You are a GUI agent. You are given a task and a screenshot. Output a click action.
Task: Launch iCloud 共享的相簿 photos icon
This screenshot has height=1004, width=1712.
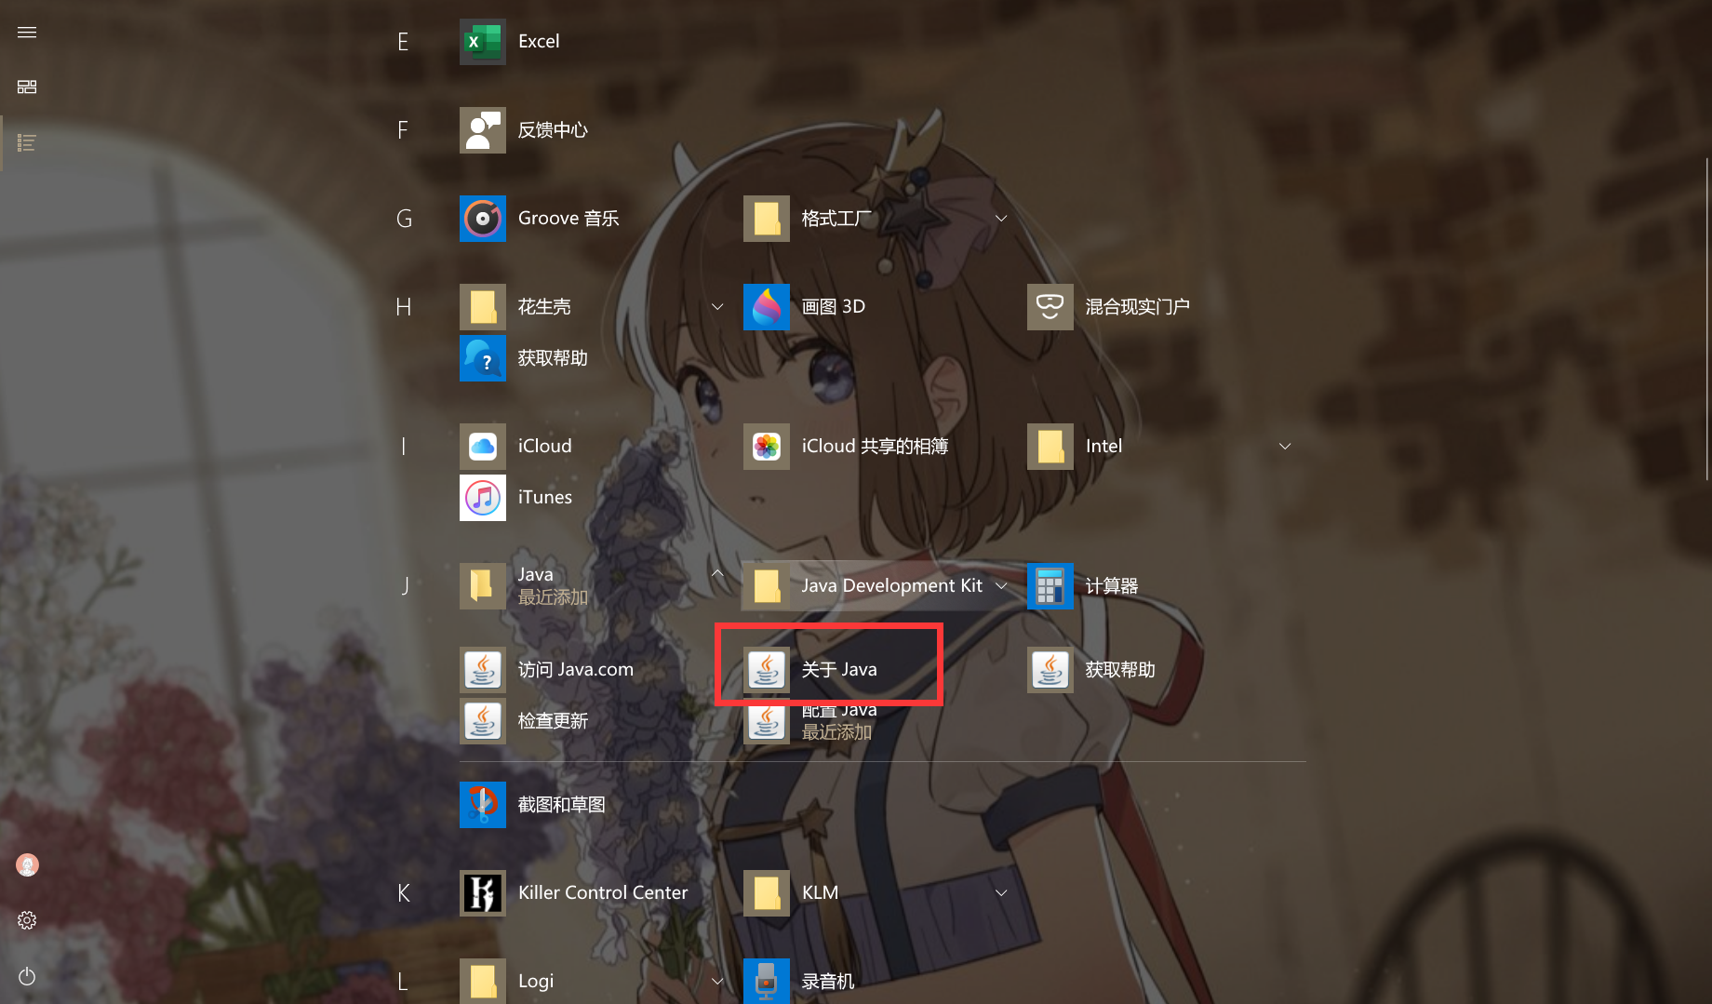pyautogui.click(x=767, y=447)
